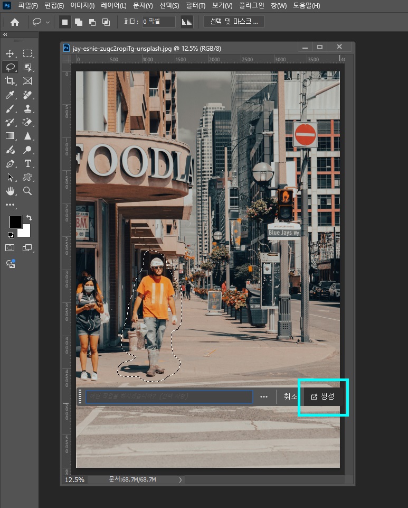Open the 필터(T) menu
The image size is (408, 508).
(195, 5)
